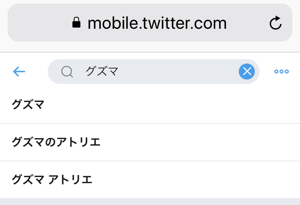The image size is (300, 205).
Task: Go back using the blue left arrow
Action: (x=19, y=72)
